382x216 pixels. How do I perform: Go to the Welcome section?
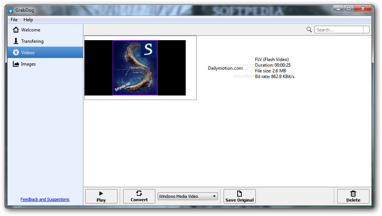tap(45, 30)
